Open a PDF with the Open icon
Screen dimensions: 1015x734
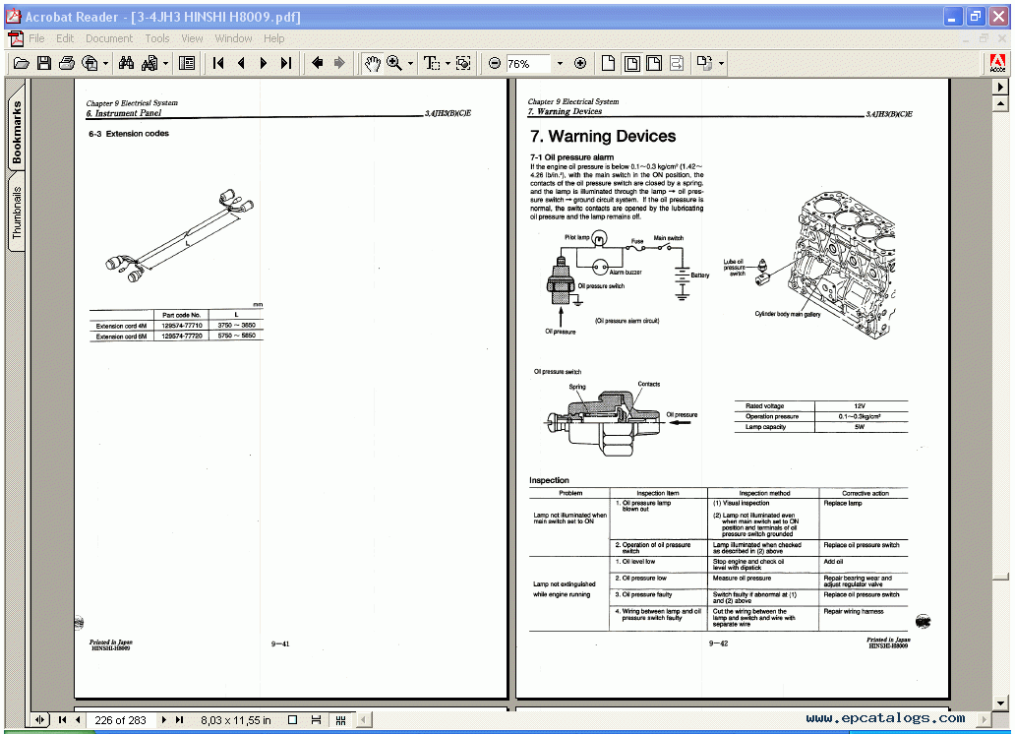22,62
